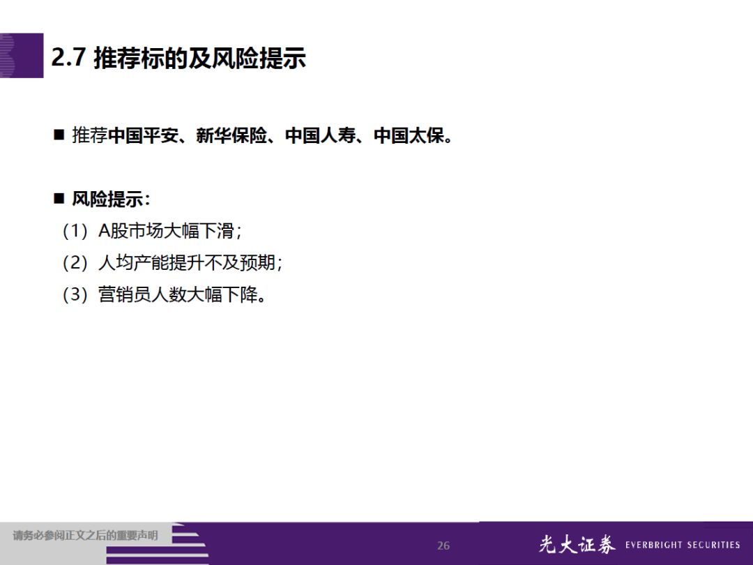Select risk item '(3) 营销员人数大幅下降'
Image resolution: width=753 pixels, height=565 pixels.
click(164, 294)
